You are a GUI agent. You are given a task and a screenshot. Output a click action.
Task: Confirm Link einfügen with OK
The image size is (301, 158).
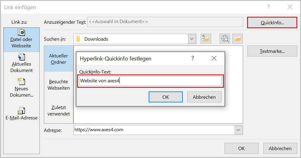[242, 148]
